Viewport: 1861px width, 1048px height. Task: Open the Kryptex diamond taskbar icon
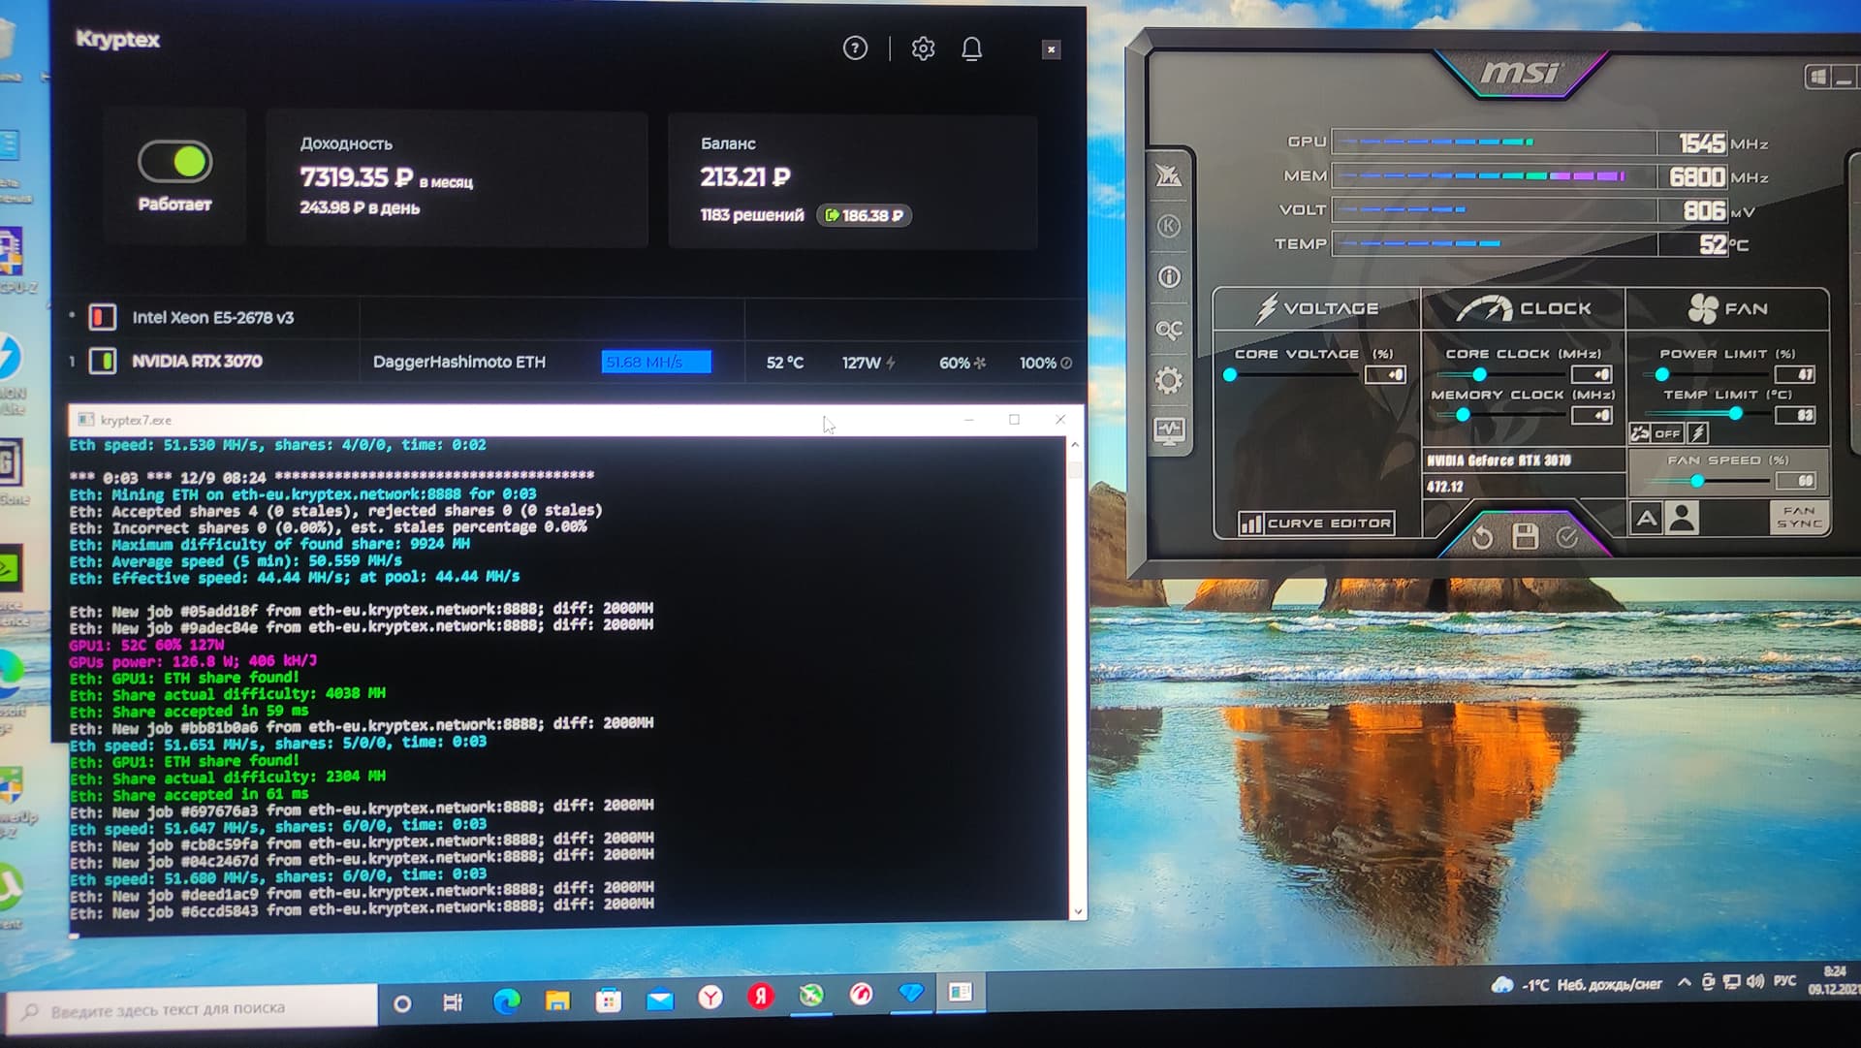[911, 993]
